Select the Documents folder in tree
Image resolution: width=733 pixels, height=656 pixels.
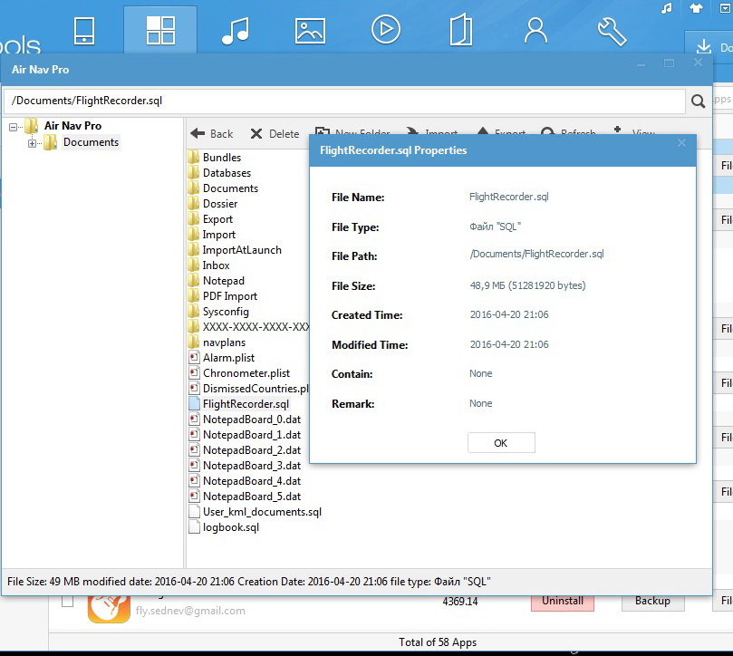90,142
